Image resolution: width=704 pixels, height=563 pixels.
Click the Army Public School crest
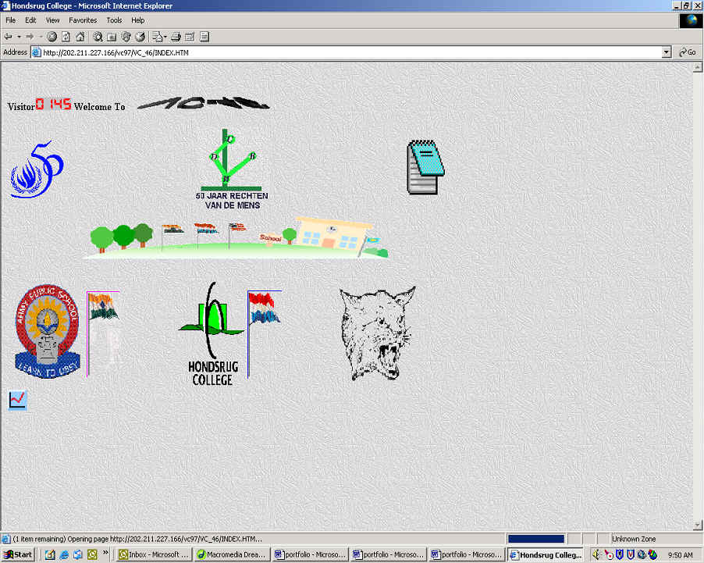tap(47, 331)
